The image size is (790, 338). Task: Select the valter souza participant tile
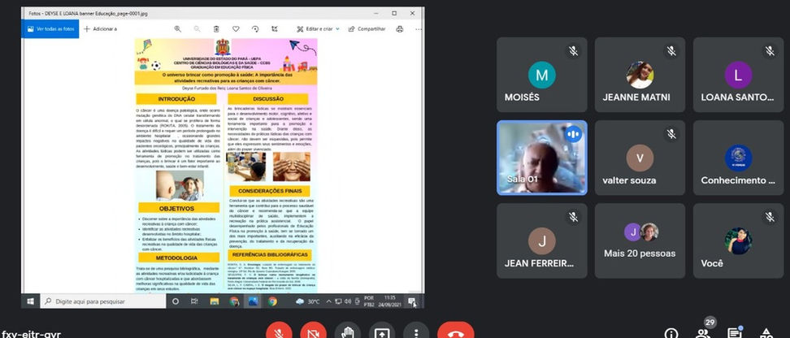click(640, 158)
